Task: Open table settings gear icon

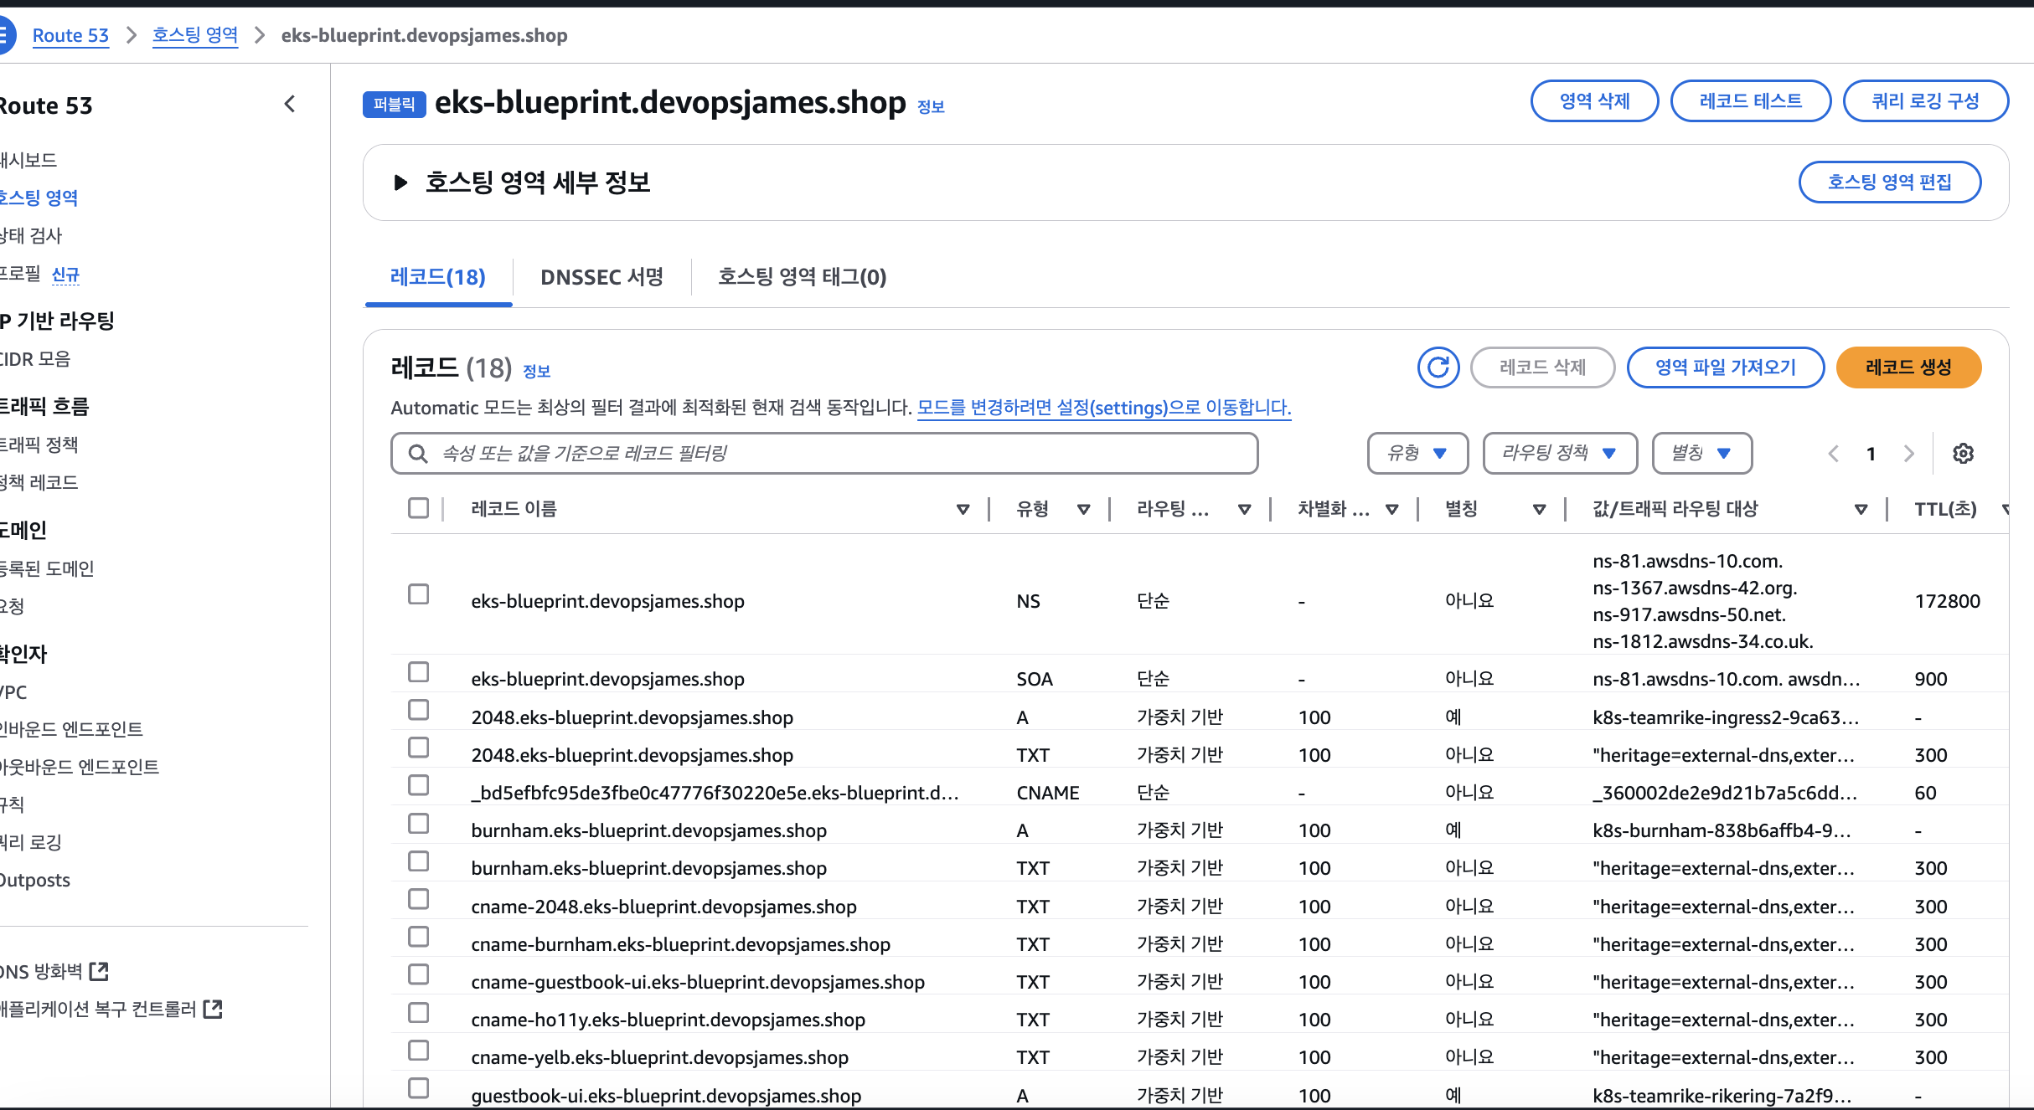Action: point(1963,454)
